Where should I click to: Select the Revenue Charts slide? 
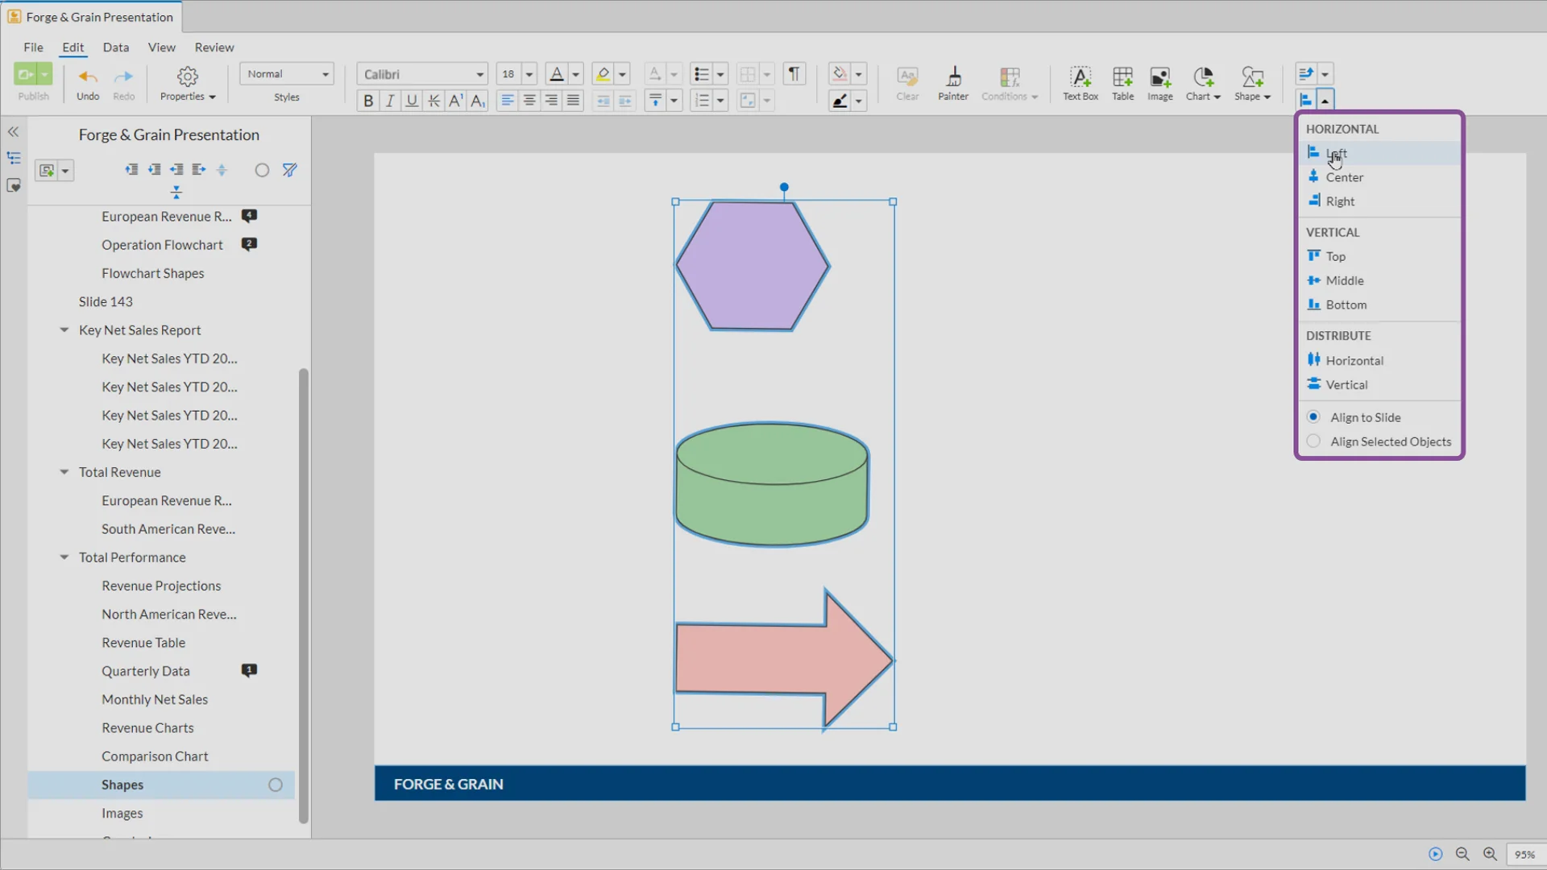(147, 727)
